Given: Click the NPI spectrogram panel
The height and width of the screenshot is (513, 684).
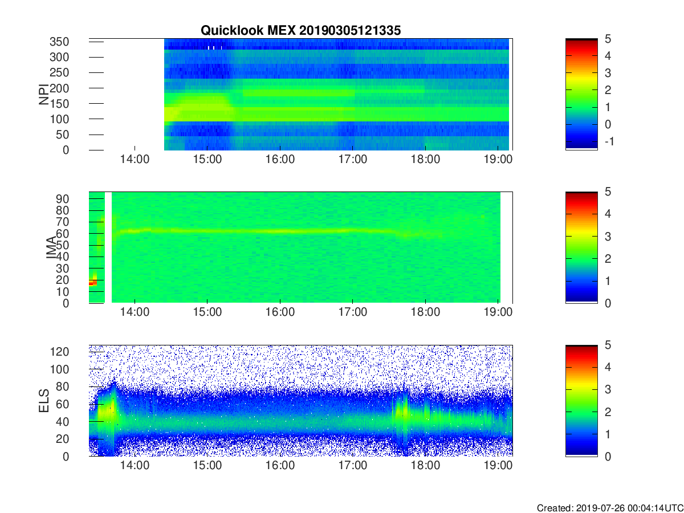Looking at the screenshot, I should tap(300, 95).
